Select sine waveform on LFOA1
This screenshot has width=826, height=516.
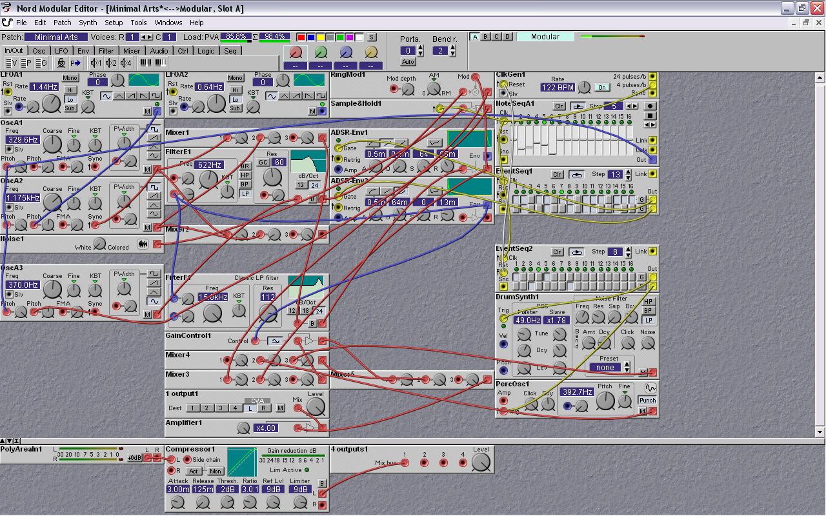105,96
